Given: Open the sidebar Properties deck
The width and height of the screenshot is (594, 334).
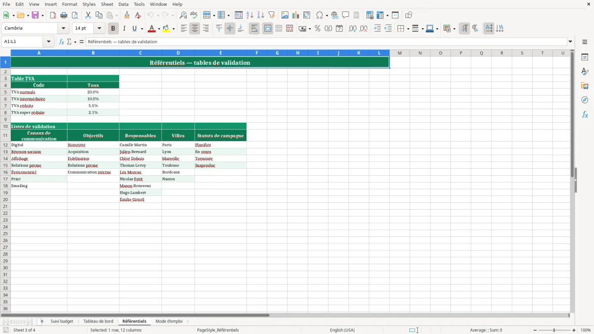Looking at the screenshot, I should pyautogui.click(x=585, y=57).
